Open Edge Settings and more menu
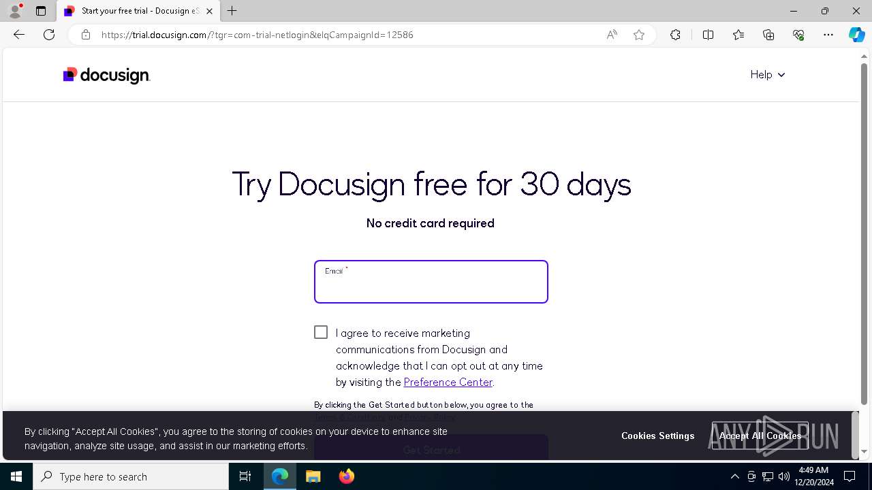 coord(828,35)
